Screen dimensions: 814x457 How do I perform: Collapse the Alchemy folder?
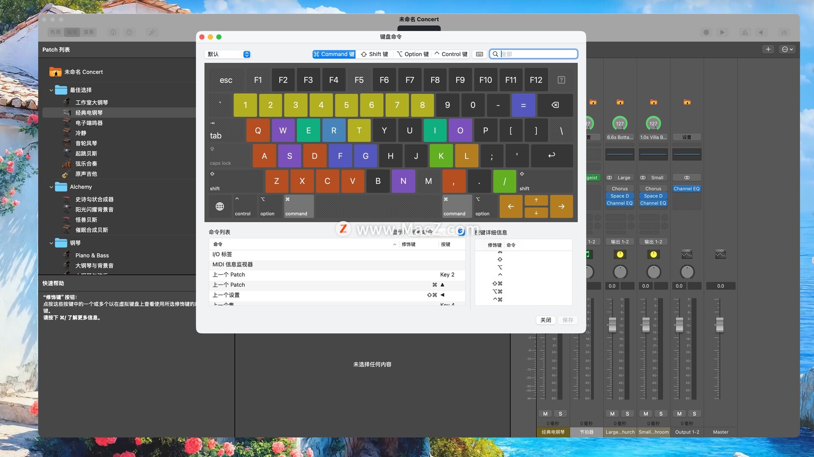coord(51,187)
